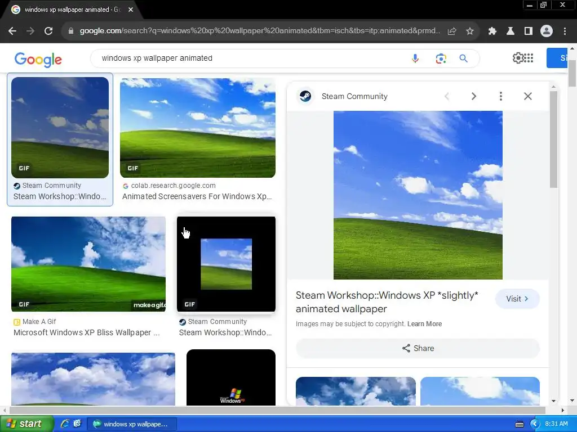Open the black-bordered Steam Community GIF thumbnail
Screen dimensions: 577x432
pyautogui.click(x=226, y=264)
